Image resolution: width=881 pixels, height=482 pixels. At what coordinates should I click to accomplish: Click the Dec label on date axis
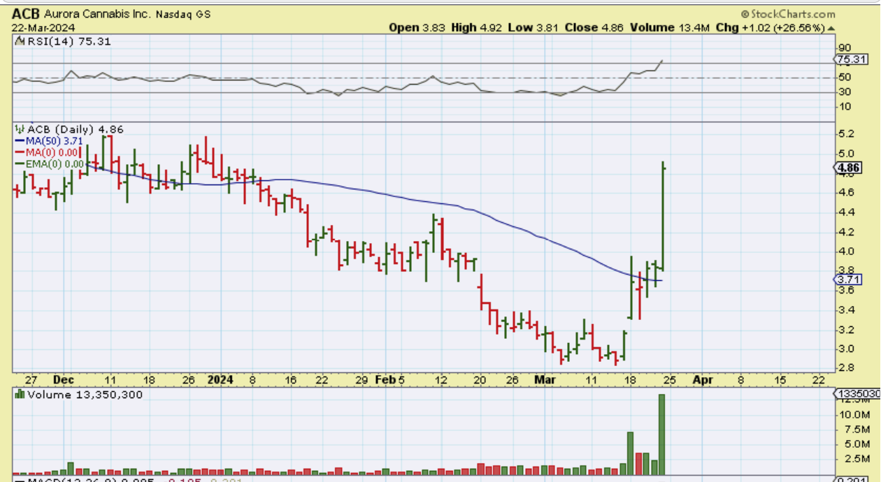click(63, 380)
